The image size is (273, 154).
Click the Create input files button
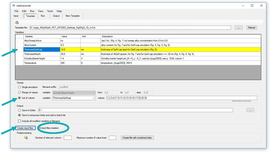coord(25,128)
